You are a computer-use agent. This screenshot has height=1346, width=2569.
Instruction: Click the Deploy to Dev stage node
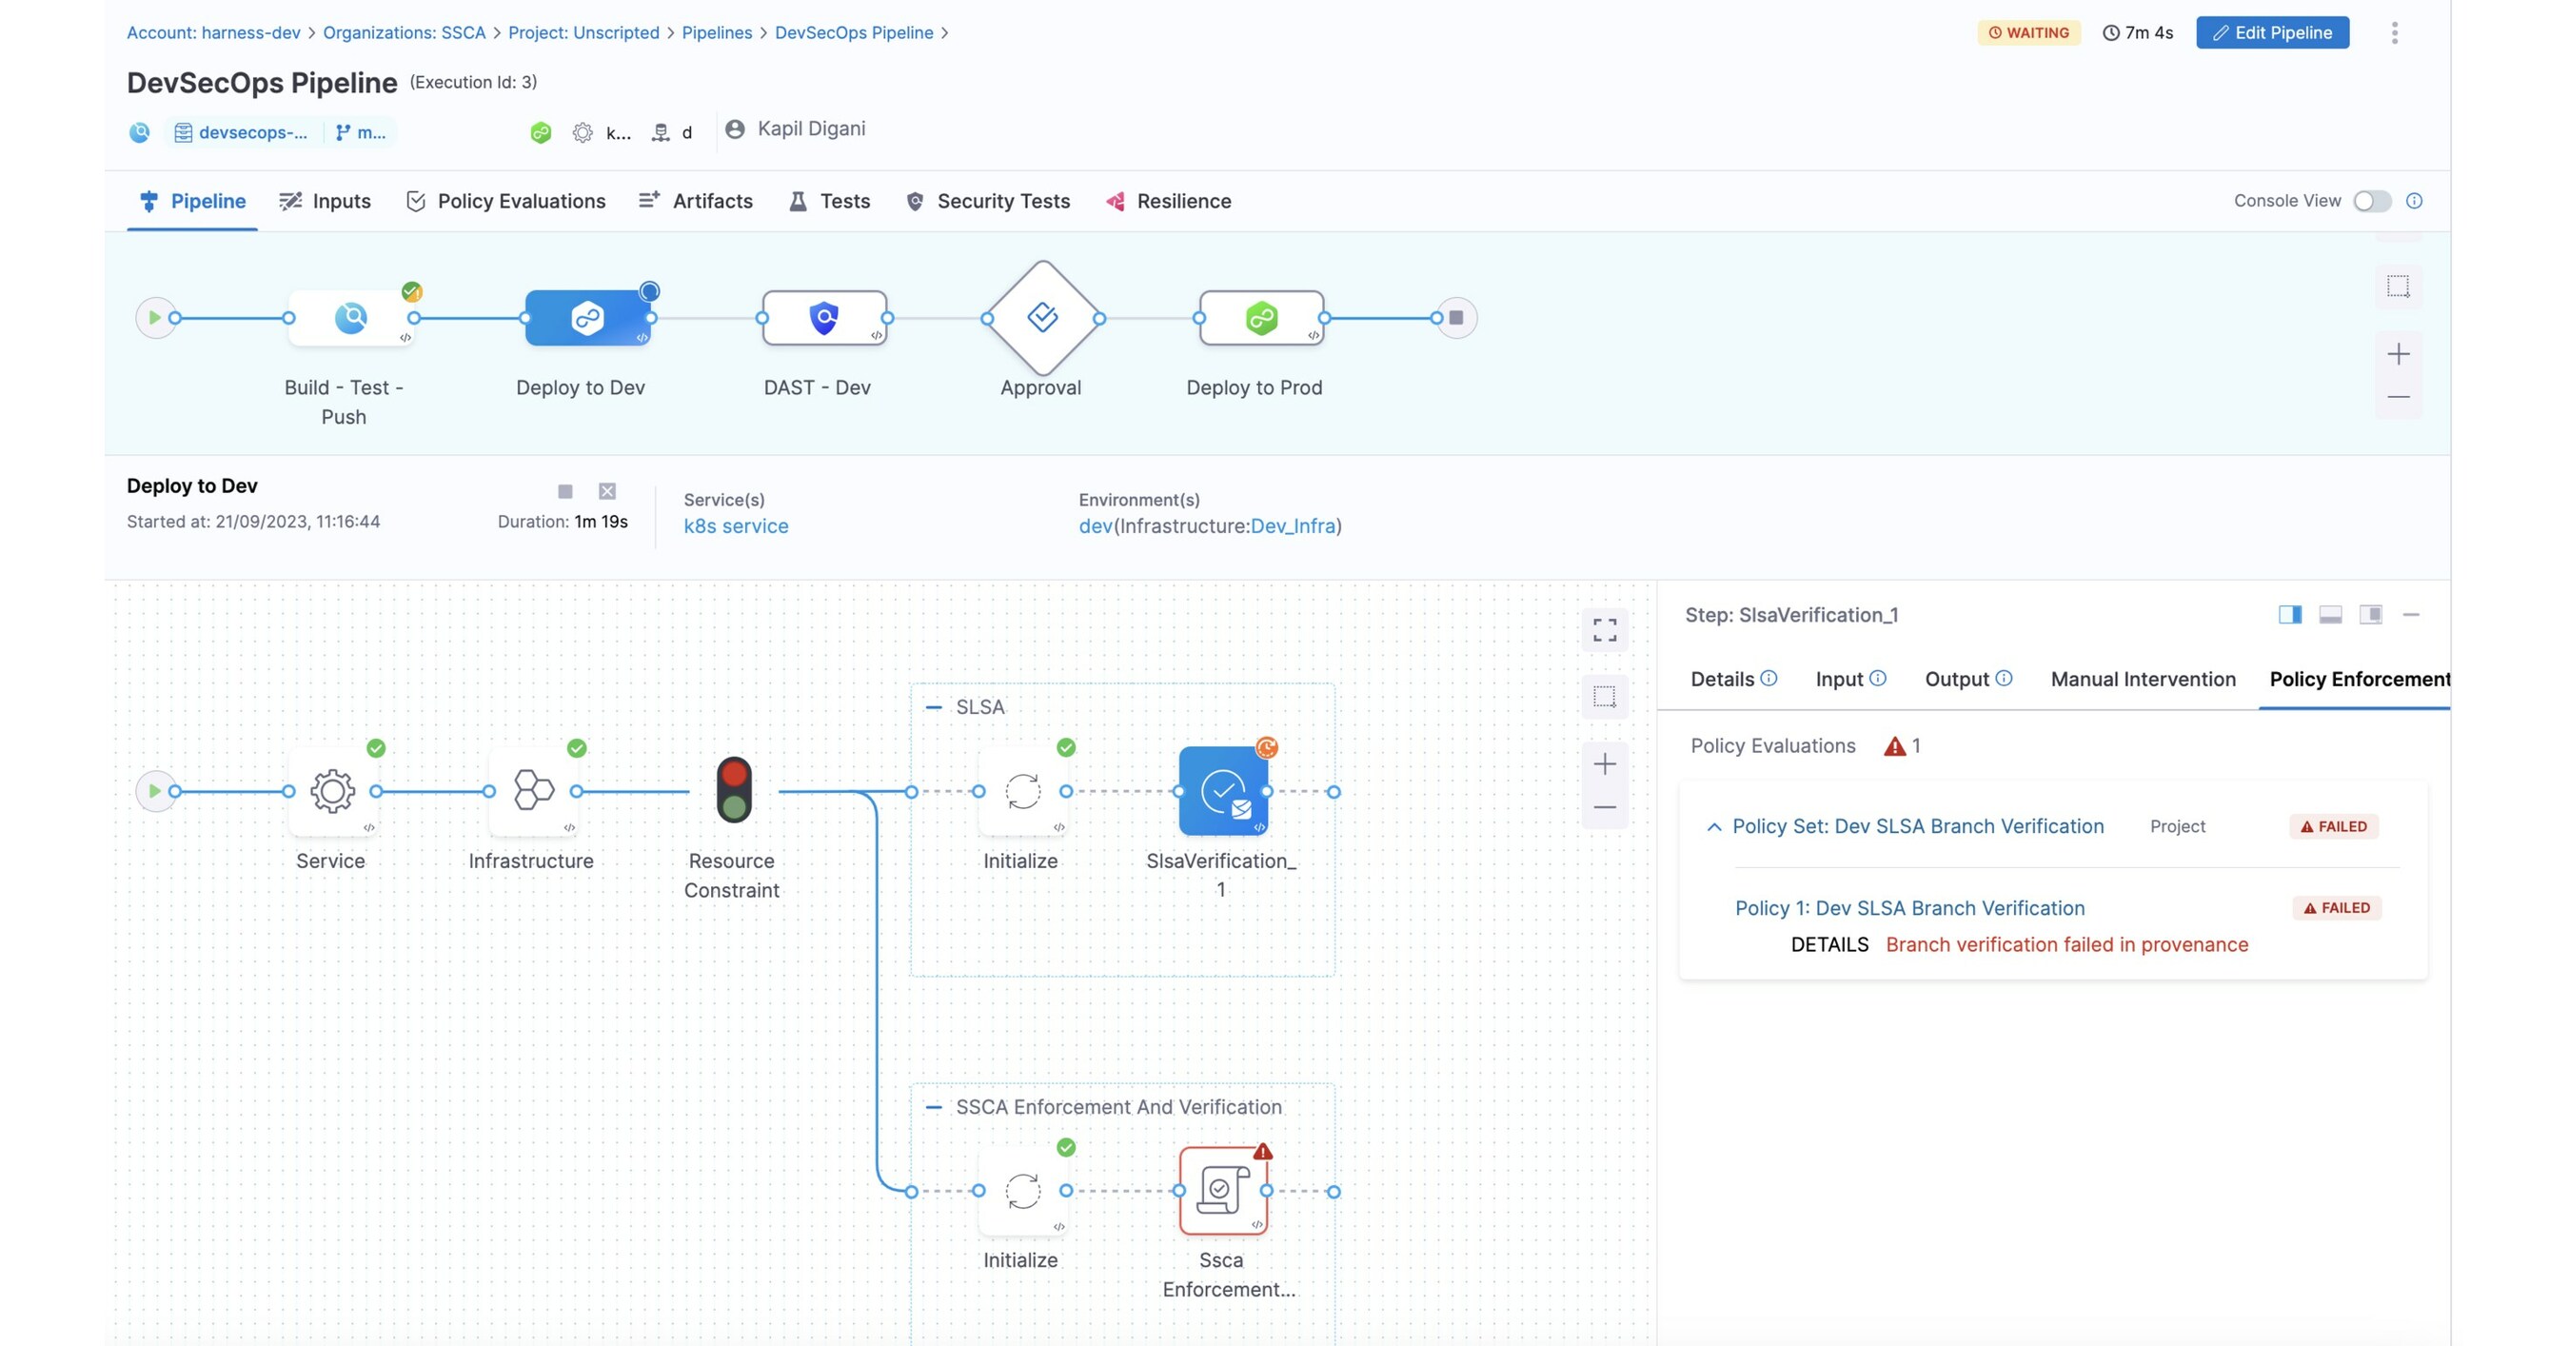[587, 318]
